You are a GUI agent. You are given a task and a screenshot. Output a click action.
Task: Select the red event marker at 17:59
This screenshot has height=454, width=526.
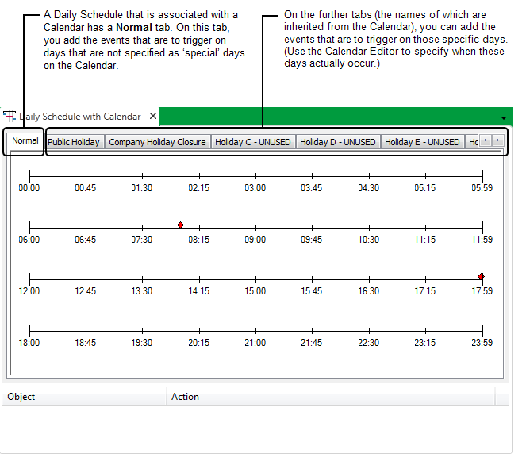pos(481,276)
